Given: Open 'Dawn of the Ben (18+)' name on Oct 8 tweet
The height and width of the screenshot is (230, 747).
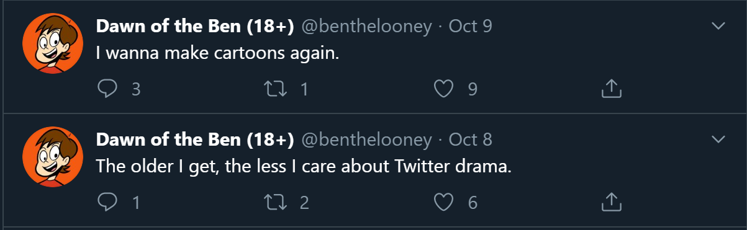Looking at the screenshot, I should tap(195, 139).
